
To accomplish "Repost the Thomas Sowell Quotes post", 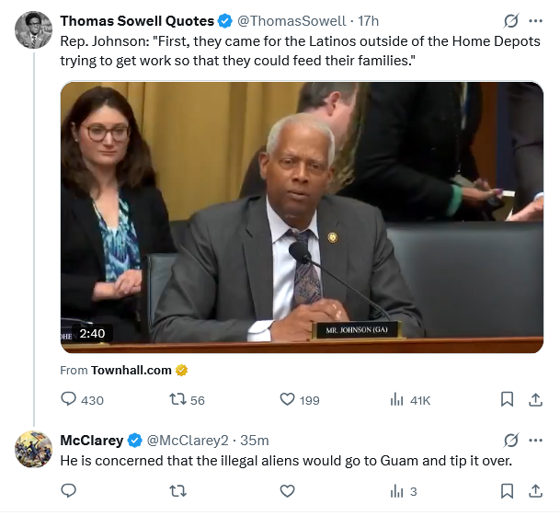I will tap(178, 399).
